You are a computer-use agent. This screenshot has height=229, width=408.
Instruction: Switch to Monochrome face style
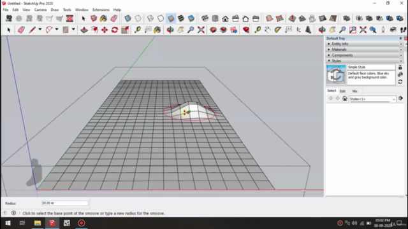pos(191,18)
